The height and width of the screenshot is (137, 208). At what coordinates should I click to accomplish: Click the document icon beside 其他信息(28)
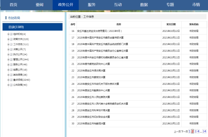pos(11,75)
